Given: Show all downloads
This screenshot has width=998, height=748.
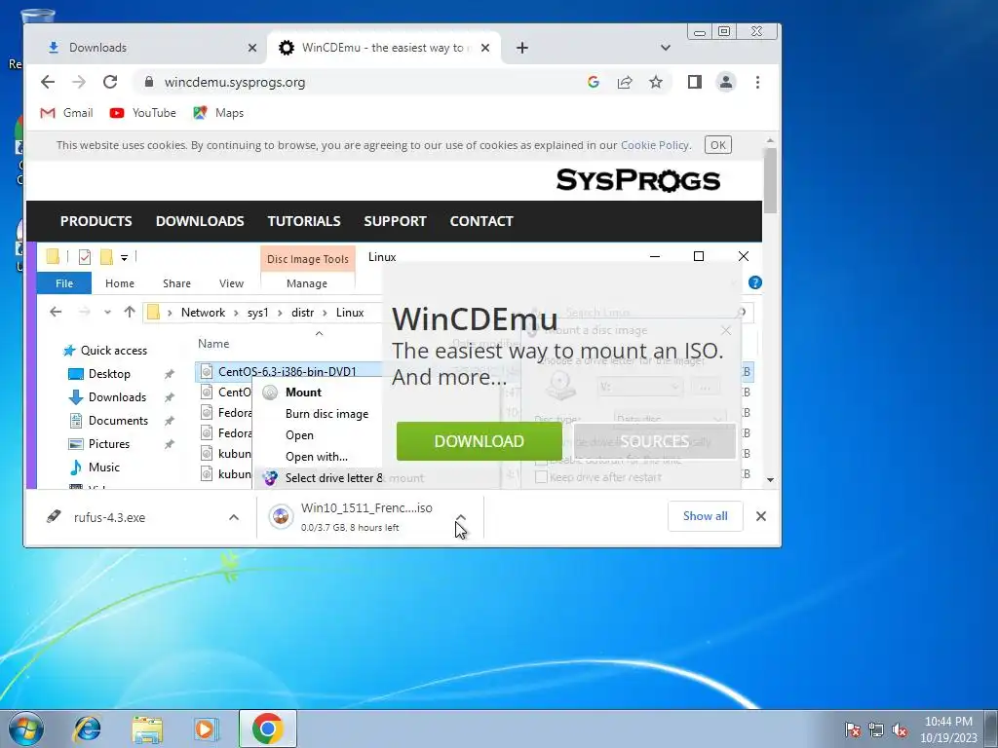Looking at the screenshot, I should tap(705, 516).
